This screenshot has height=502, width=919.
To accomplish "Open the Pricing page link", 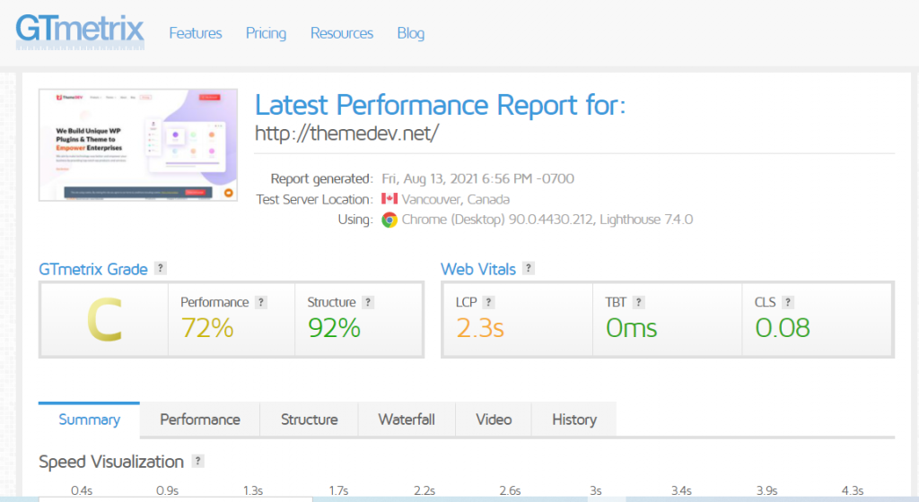I will 266,33.
